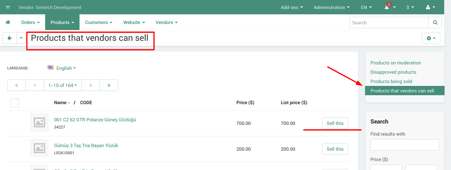Click the search magnifier button
The height and width of the screenshot is (170, 451).
pyautogui.click(x=435, y=23)
